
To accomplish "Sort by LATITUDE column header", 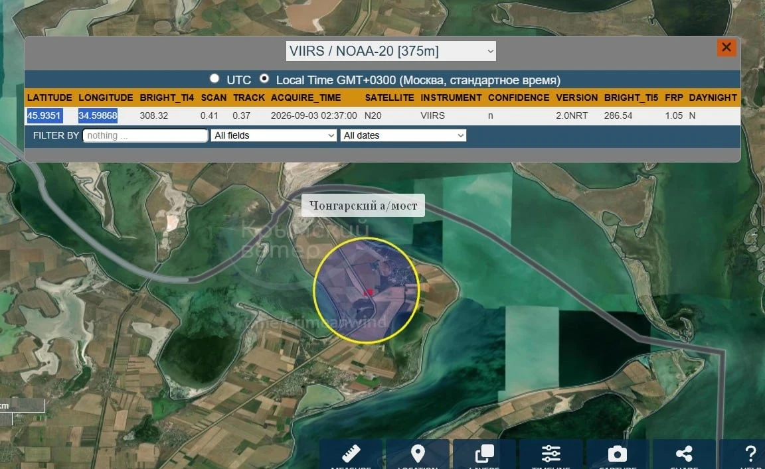I will (50, 98).
